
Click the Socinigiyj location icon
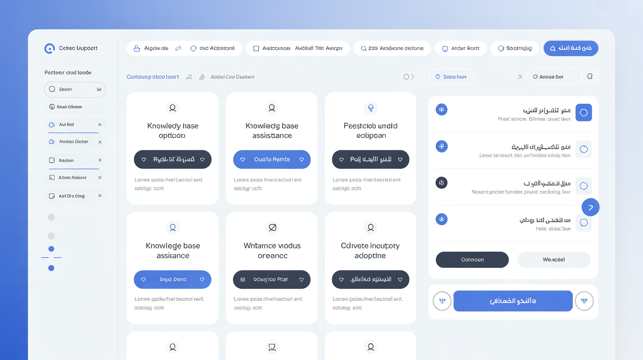tap(501, 48)
